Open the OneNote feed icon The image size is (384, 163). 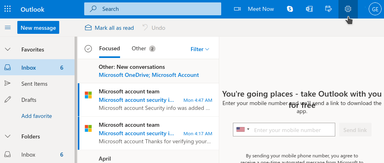coord(309,9)
